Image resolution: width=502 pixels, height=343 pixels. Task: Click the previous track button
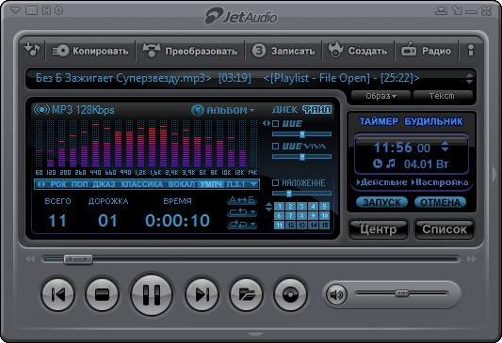(x=58, y=294)
